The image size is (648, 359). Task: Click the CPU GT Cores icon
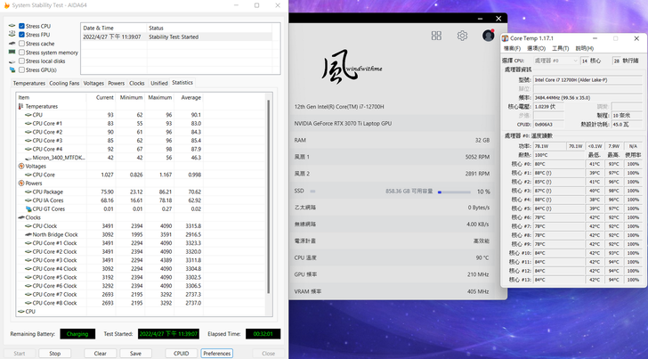click(28, 208)
